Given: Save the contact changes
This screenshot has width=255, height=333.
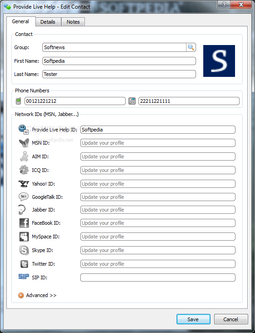Looking at the screenshot, I should 193,319.
